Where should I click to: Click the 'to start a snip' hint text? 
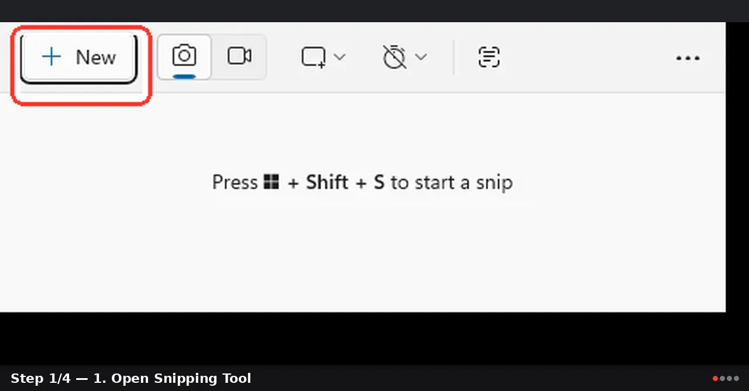pos(452,183)
